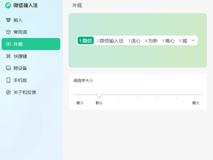
Task: Choose candidate 6 威
Action: (x=183, y=41)
